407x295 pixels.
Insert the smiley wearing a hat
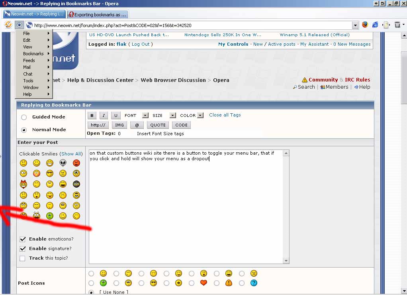(76, 195)
